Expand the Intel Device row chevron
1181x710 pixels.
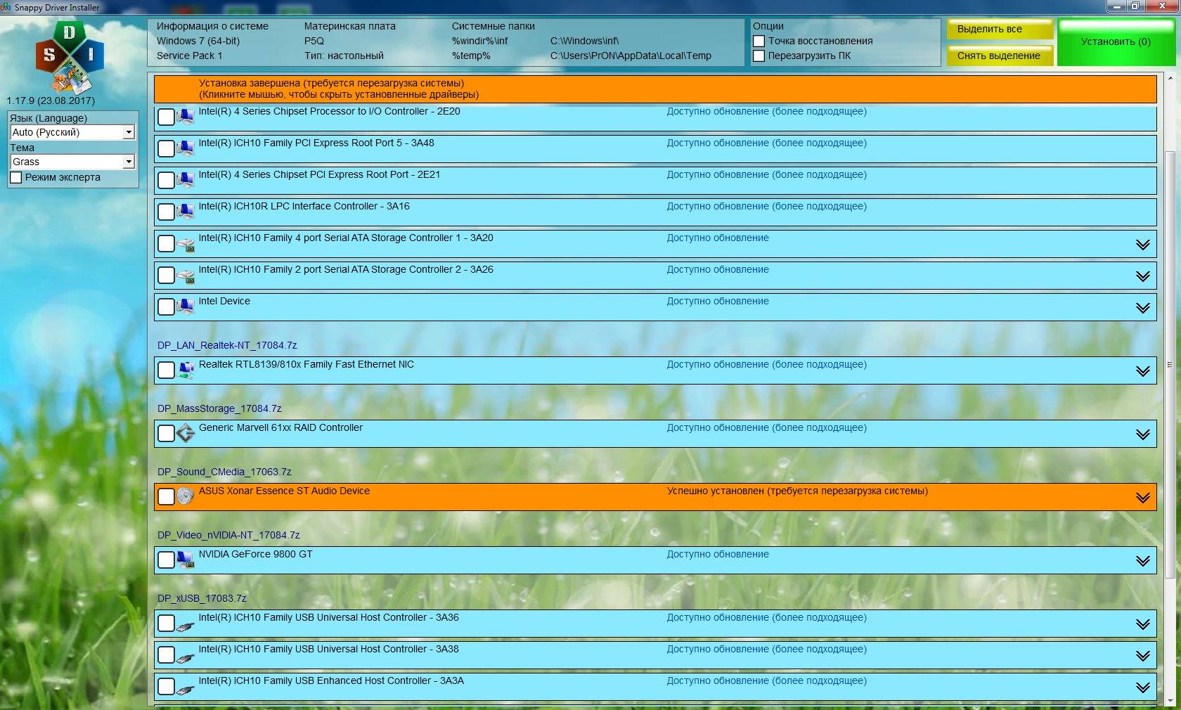click(1143, 307)
